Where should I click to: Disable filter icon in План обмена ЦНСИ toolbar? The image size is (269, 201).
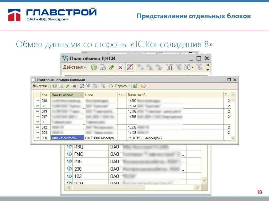click(x=199, y=67)
